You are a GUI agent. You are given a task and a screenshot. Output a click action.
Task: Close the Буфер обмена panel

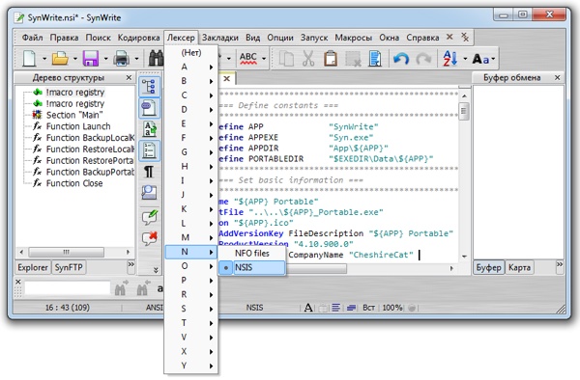click(x=558, y=77)
